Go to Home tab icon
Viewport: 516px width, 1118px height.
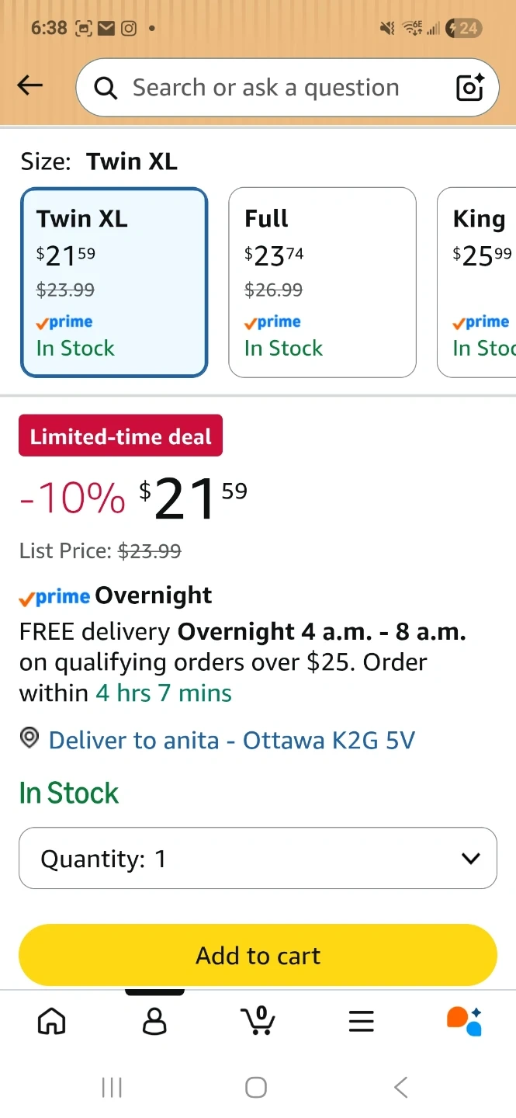(52, 1020)
